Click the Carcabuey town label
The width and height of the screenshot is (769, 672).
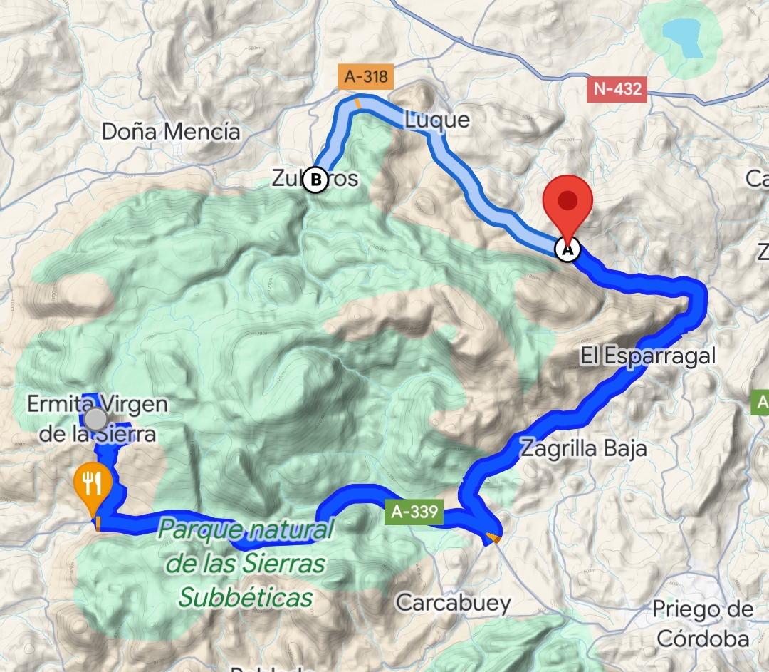point(454,603)
